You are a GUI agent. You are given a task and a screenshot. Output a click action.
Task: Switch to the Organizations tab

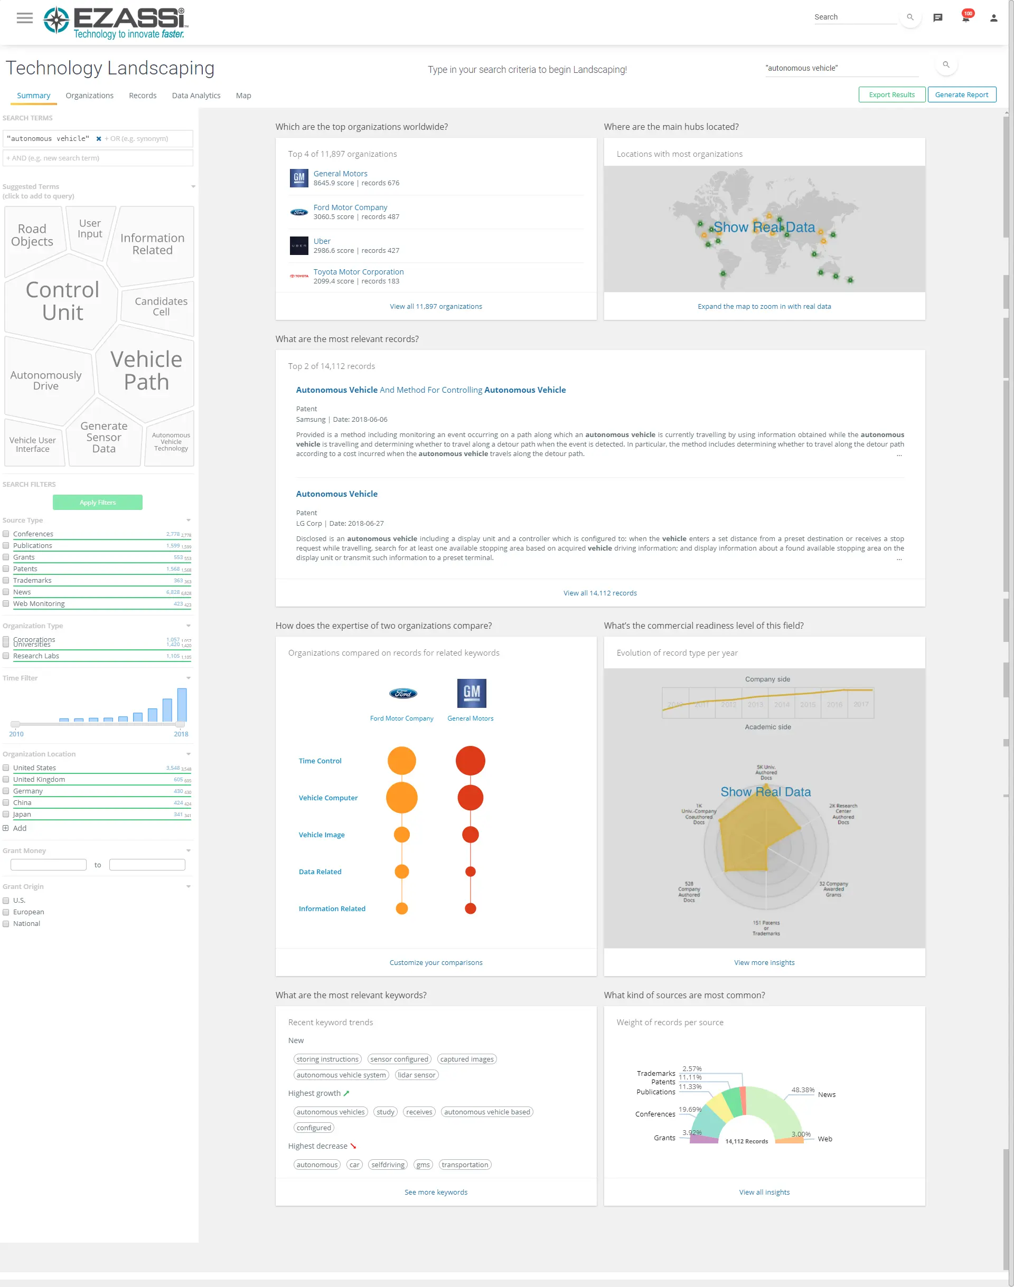tap(90, 96)
